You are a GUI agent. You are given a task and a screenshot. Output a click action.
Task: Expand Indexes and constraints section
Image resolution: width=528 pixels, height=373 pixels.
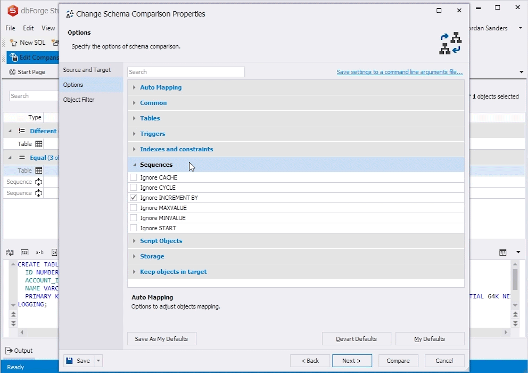click(x=134, y=149)
